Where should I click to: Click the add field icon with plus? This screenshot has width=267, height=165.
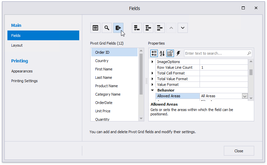[x=137, y=28]
